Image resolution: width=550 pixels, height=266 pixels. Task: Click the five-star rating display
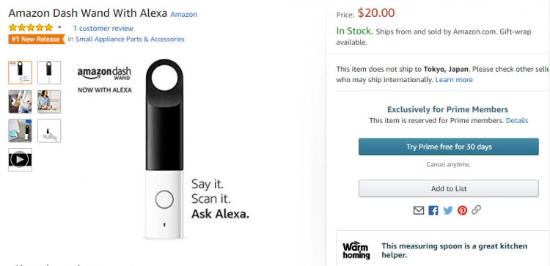[x=31, y=28]
